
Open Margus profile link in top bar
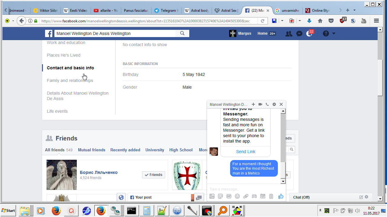click(x=240, y=33)
